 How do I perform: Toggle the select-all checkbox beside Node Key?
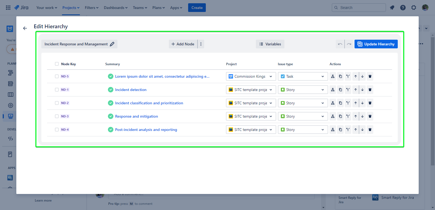click(x=57, y=64)
